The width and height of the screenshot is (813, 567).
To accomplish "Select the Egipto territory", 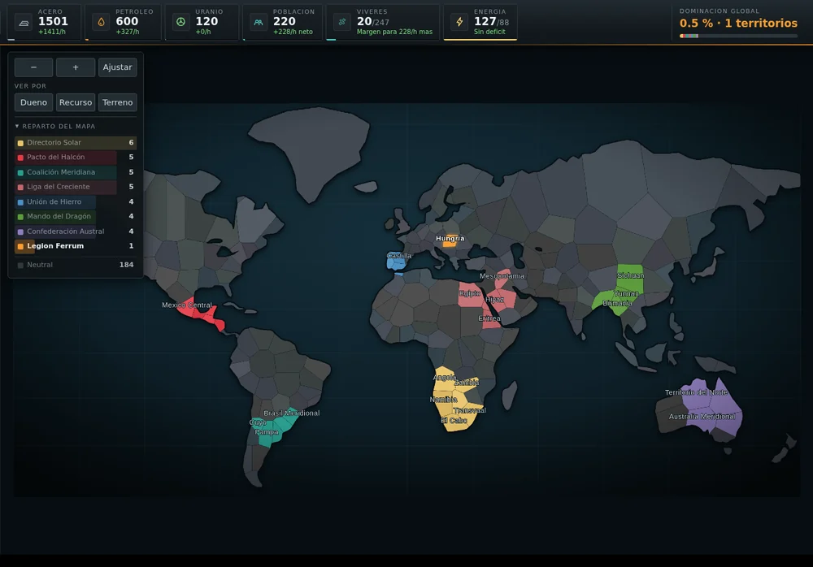I will click(x=470, y=294).
